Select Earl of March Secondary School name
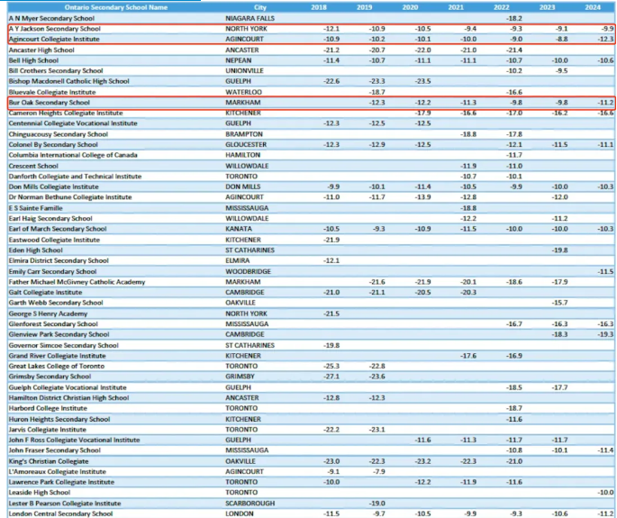Image resolution: width=617 pixels, height=518 pixels. pos(58,229)
